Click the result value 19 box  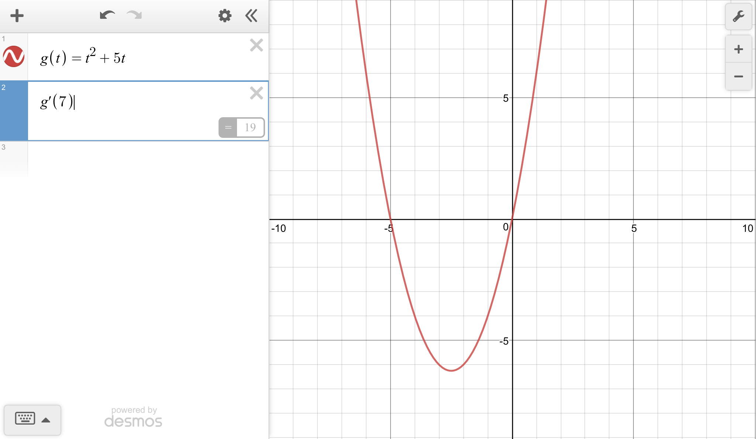pyautogui.click(x=250, y=128)
